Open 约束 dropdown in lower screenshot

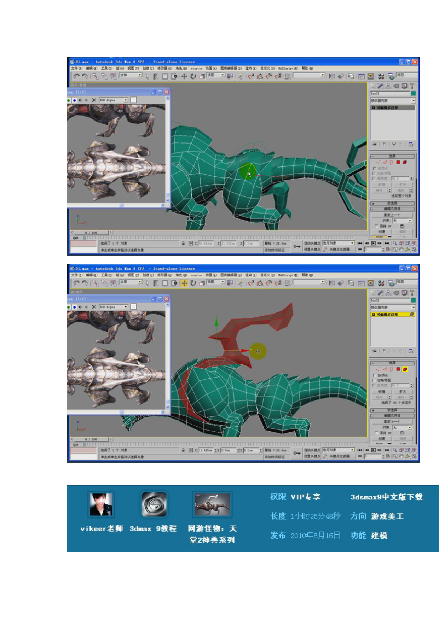[402, 427]
